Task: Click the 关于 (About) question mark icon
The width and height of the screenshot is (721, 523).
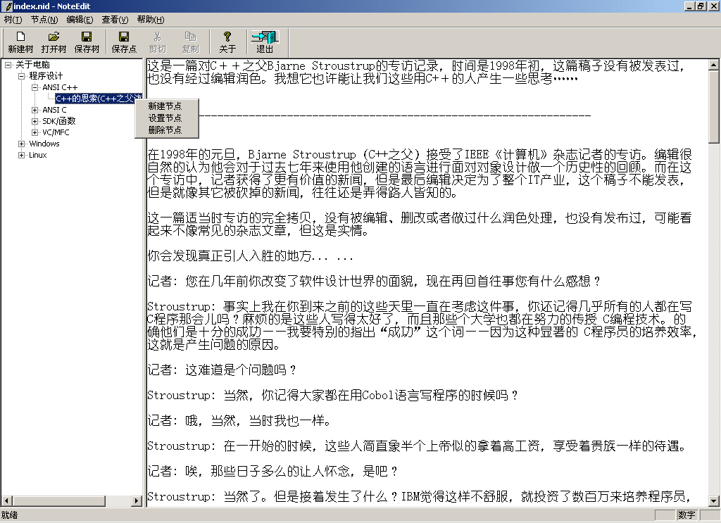Action: pos(227,37)
